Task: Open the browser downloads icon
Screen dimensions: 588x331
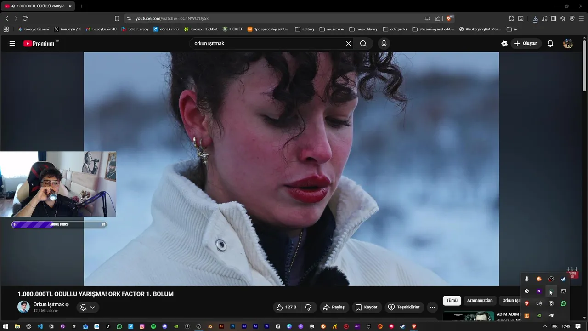Action: pyautogui.click(x=535, y=18)
